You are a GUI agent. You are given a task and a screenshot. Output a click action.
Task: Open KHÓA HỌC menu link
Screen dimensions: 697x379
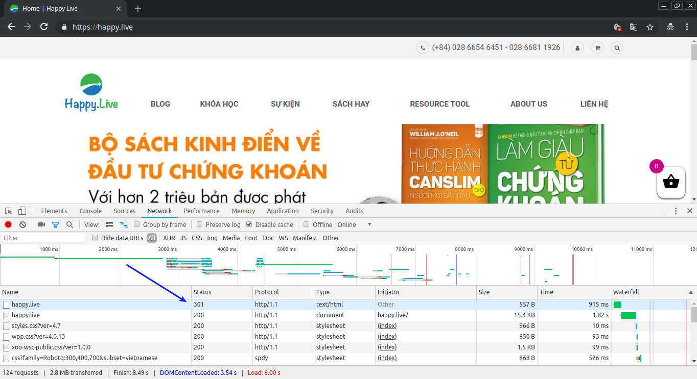219,104
